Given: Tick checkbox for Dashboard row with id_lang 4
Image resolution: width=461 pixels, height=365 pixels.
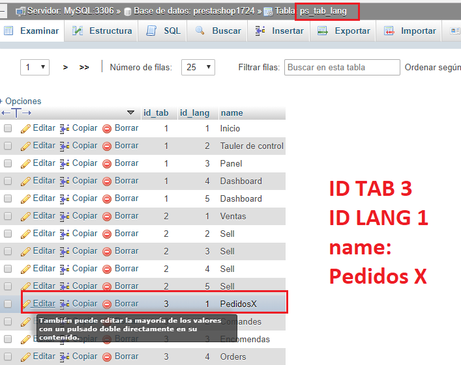Looking at the screenshot, I should (8, 181).
